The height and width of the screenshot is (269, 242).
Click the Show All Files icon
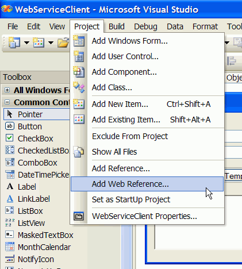click(79, 152)
